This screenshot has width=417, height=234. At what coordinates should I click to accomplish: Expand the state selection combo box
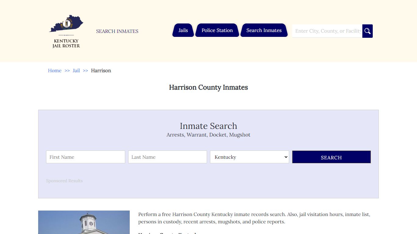pyautogui.click(x=249, y=157)
